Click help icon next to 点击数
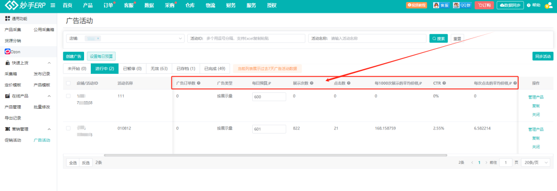The height and width of the screenshot is (191, 557). coord(349,83)
